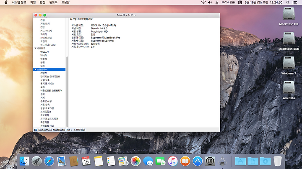This screenshot has height=169, width=302.
Task: Click Darwin 14.5.0 kernel version text
Action: [x=99, y=28]
